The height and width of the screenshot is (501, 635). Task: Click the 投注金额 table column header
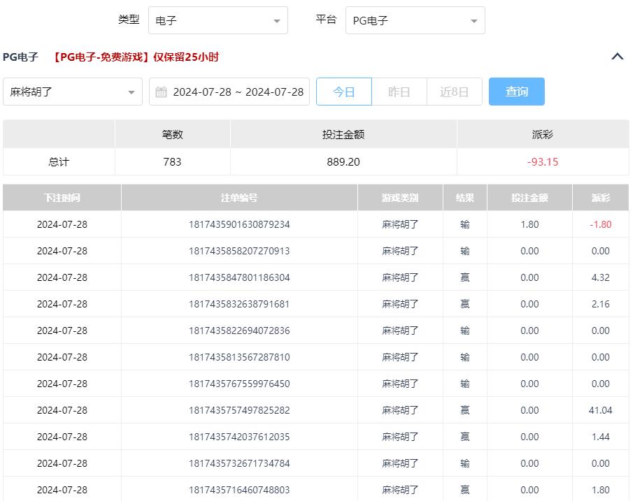coord(529,198)
